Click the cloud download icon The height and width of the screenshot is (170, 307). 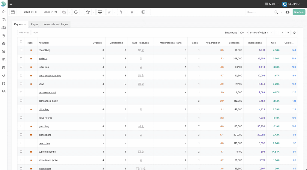[288, 12]
